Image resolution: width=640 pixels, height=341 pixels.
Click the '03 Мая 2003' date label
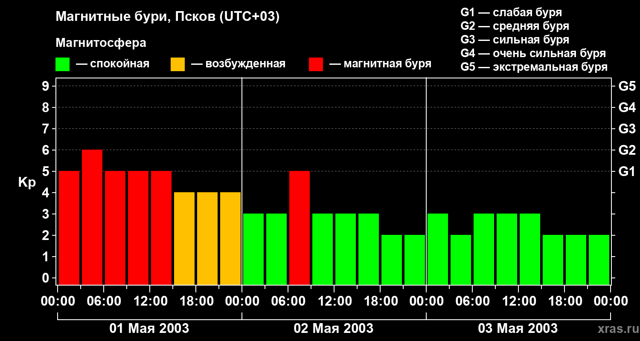(518, 329)
